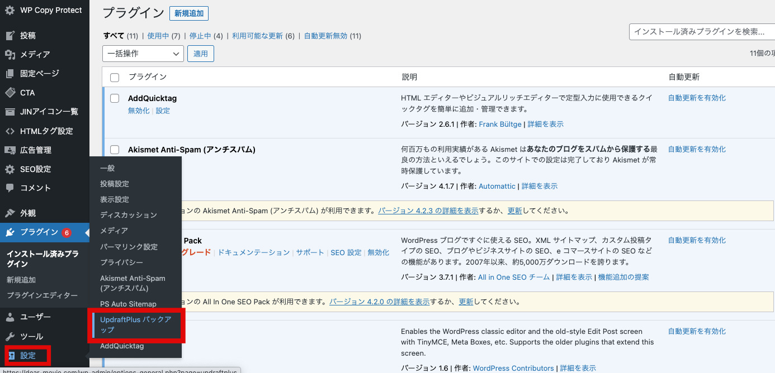775x373 pixels.
Task: Click the コメント speech bubble icon
Action: point(10,188)
